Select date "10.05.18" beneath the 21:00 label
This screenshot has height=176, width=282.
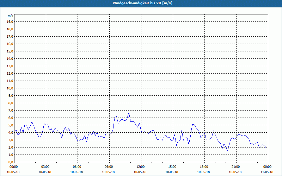235,172
